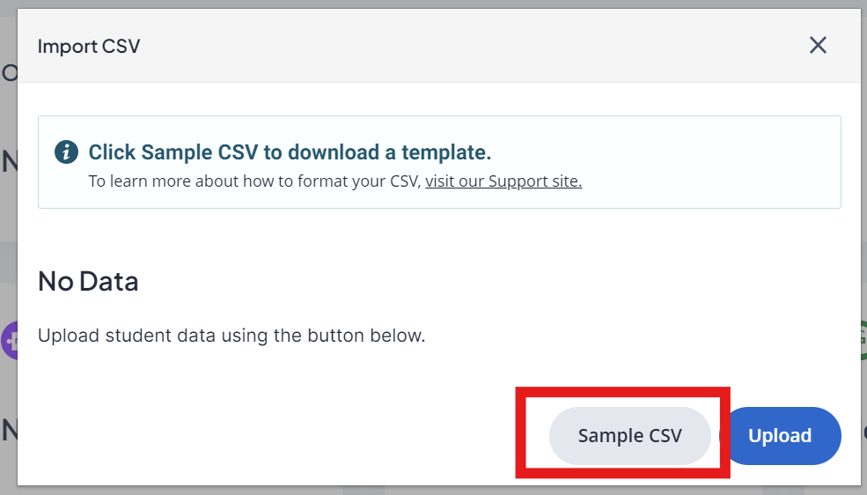Click the letter N behind dialog's lower left
This screenshot has height=495, width=867.
[9, 431]
